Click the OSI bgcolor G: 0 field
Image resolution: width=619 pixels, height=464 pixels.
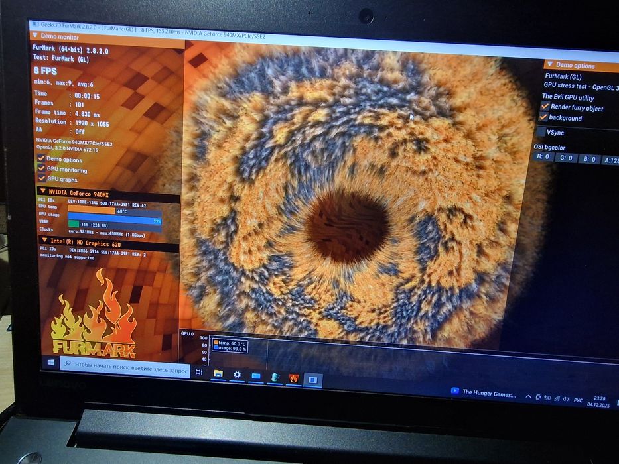(566, 158)
